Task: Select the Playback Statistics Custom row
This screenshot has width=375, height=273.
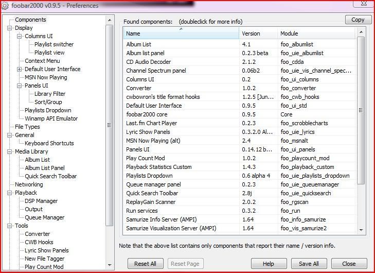Action: [x=239, y=167]
